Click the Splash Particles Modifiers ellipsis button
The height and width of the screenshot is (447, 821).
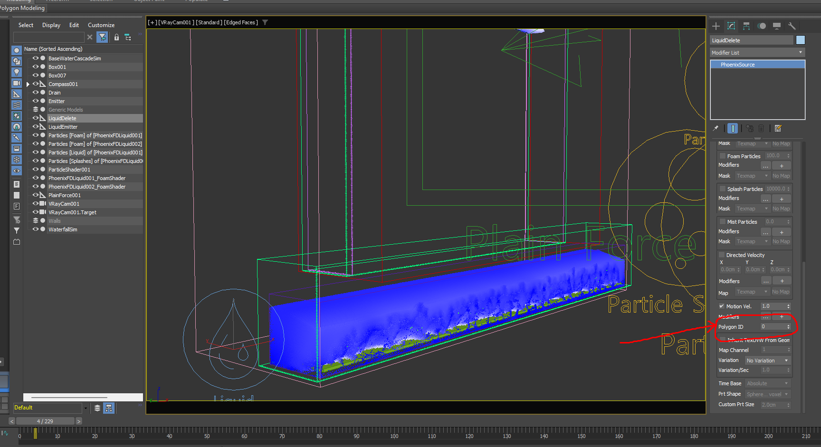click(765, 199)
